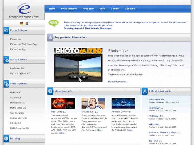Click the flame icon beside Top product
194x145 pixels.
point(50,38)
